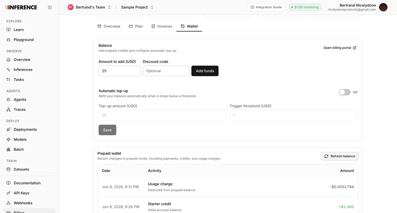Viewport: 397px width, 213px height.
Task: Open the Integration Guide
Action: click(266, 7)
